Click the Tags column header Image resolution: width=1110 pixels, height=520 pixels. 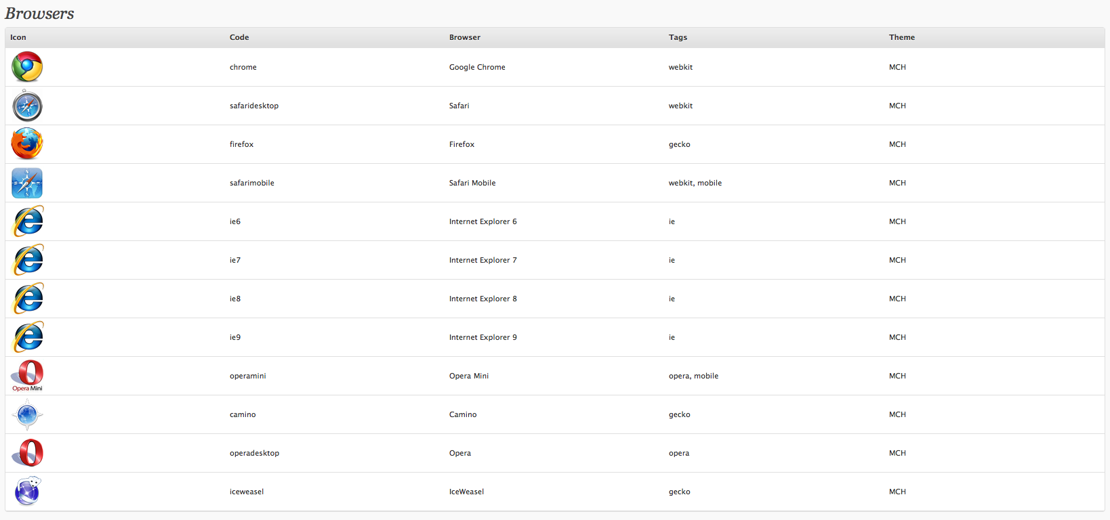tap(678, 37)
